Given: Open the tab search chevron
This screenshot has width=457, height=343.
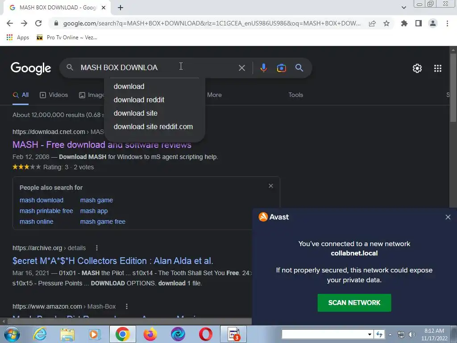Looking at the screenshot, I should pos(403,8).
